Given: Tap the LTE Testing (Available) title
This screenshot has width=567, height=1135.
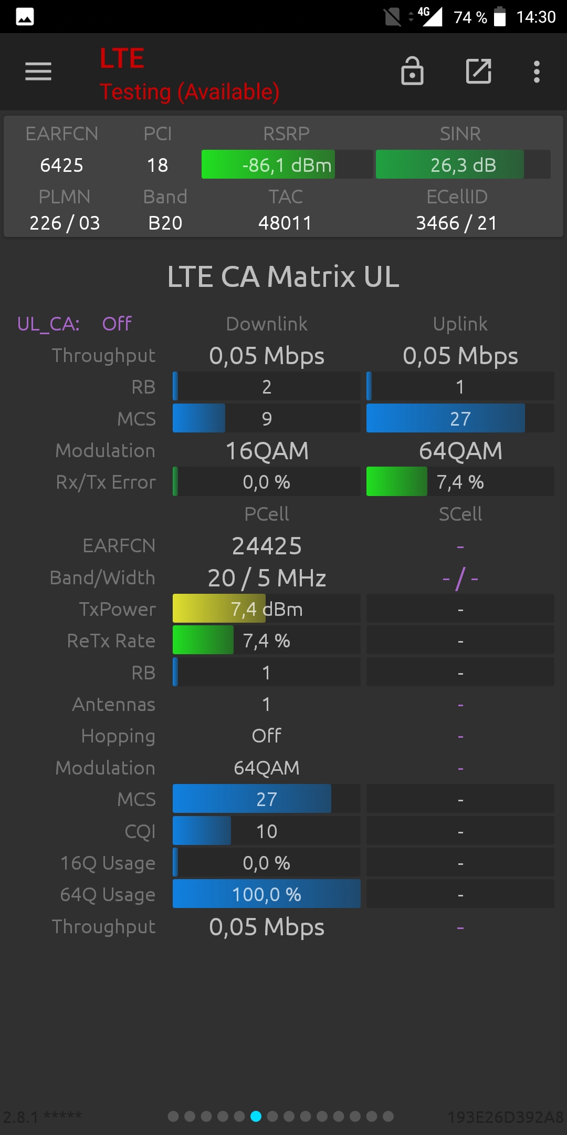Looking at the screenshot, I should pos(190,75).
